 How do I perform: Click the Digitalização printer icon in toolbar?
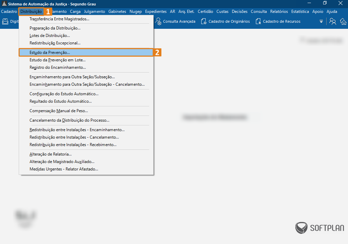(x=5, y=21)
